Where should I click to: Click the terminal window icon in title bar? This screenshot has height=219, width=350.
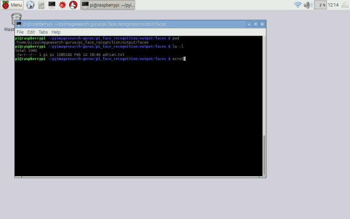coord(19,24)
